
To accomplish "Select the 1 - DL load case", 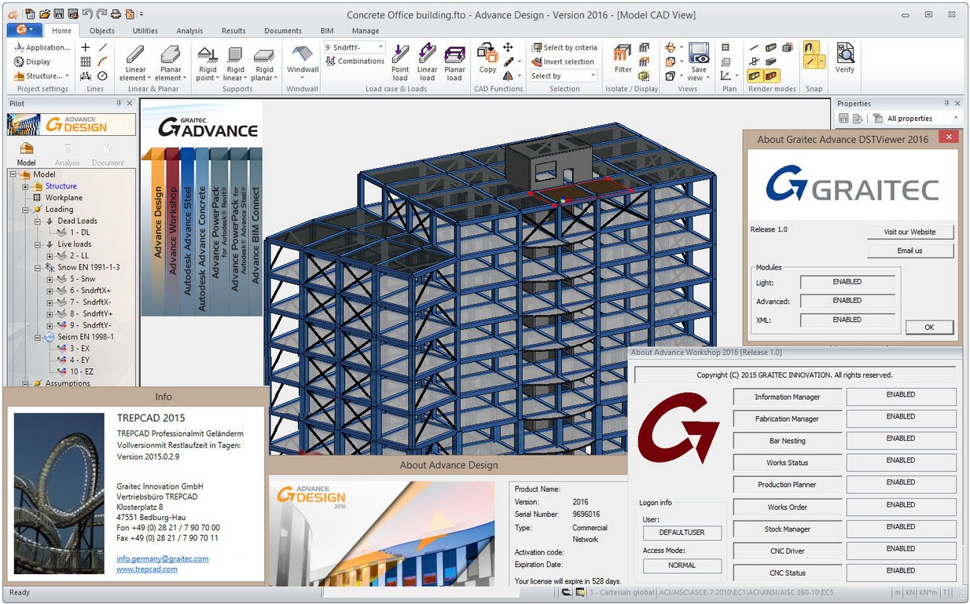I will 79,232.
